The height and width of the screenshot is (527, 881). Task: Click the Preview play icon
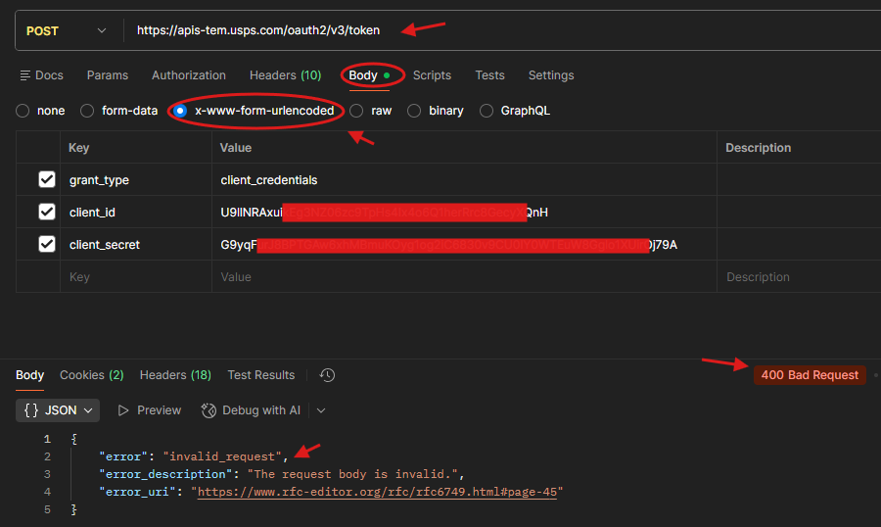tap(123, 410)
